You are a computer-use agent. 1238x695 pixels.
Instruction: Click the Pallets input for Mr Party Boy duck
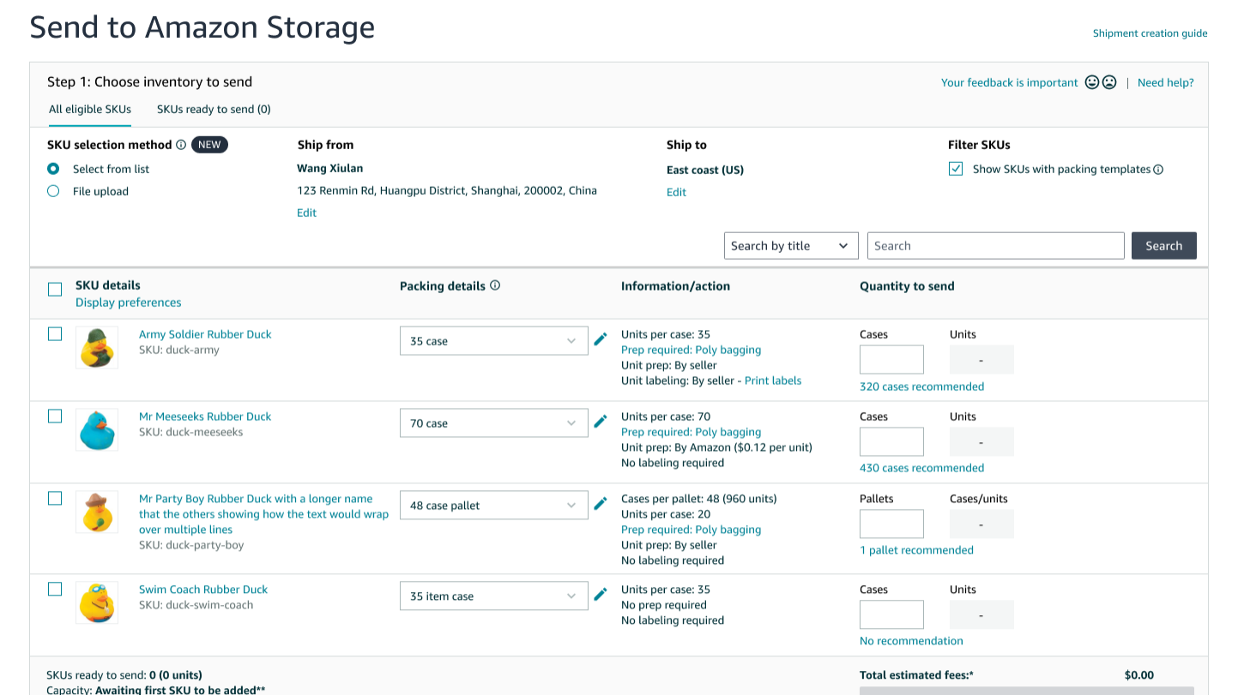click(x=891, y=524)
